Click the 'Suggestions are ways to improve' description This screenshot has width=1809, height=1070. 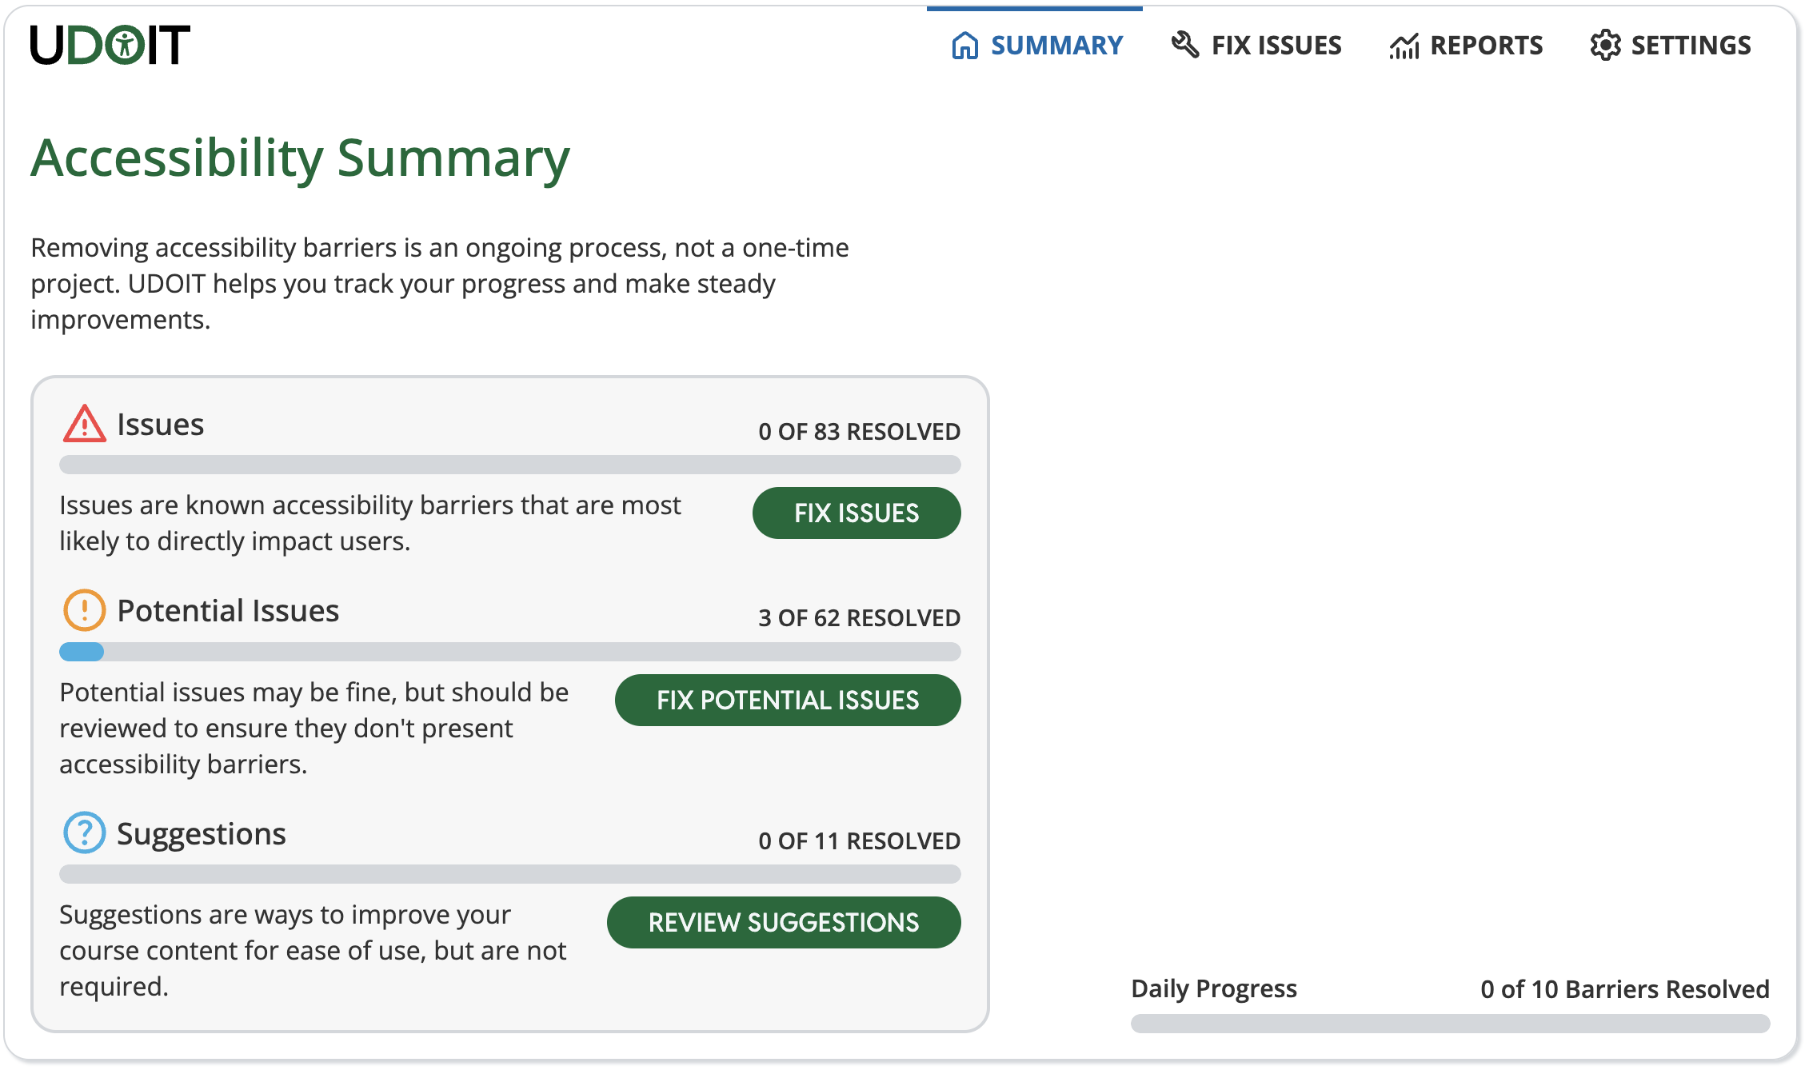(x=313, y=950)
